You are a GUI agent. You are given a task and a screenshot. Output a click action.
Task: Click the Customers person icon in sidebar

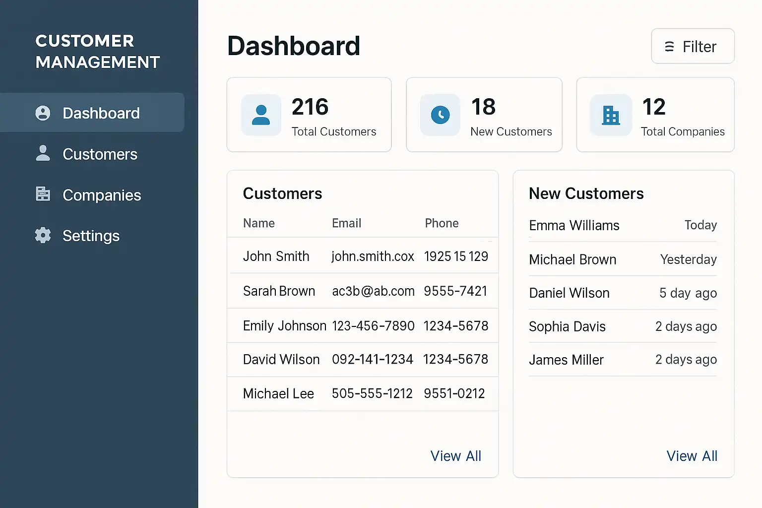coord(43,153)
